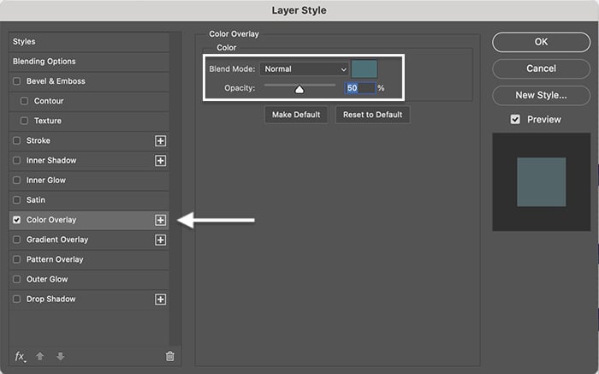Viewport: 599px width, 374px height.
Task: Open the Blend Mode Normal dropdown
Action: pyautogui.click(x=305, y=69)
